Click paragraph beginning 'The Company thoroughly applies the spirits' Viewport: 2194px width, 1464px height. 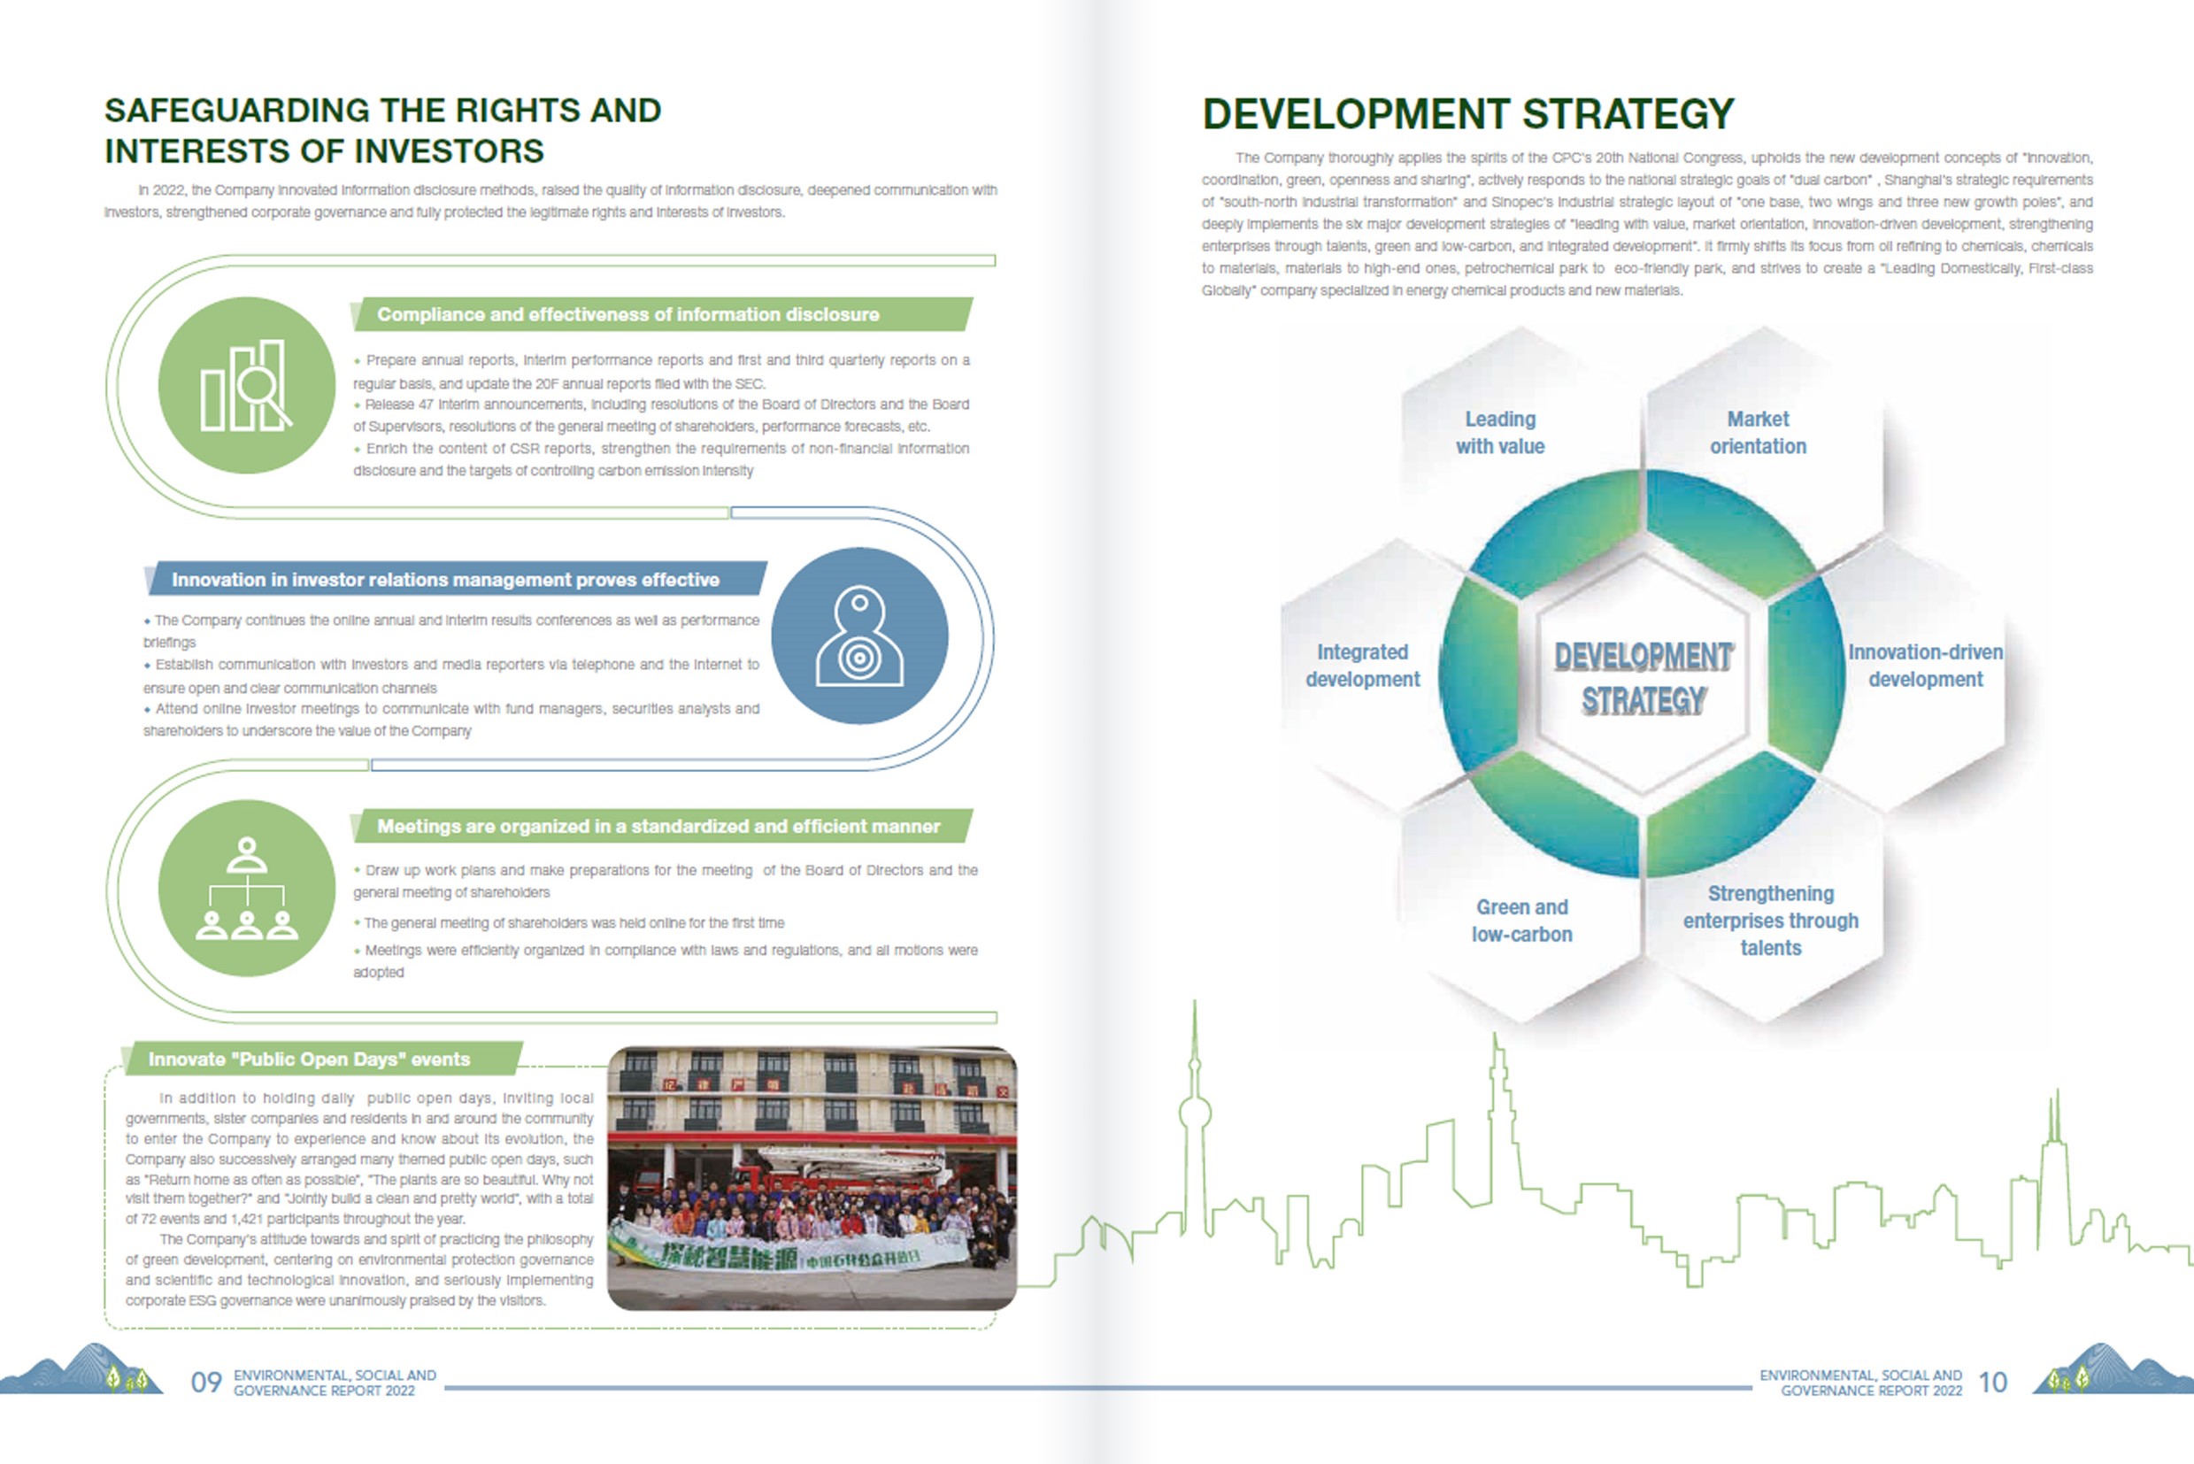click(1647, 224)
